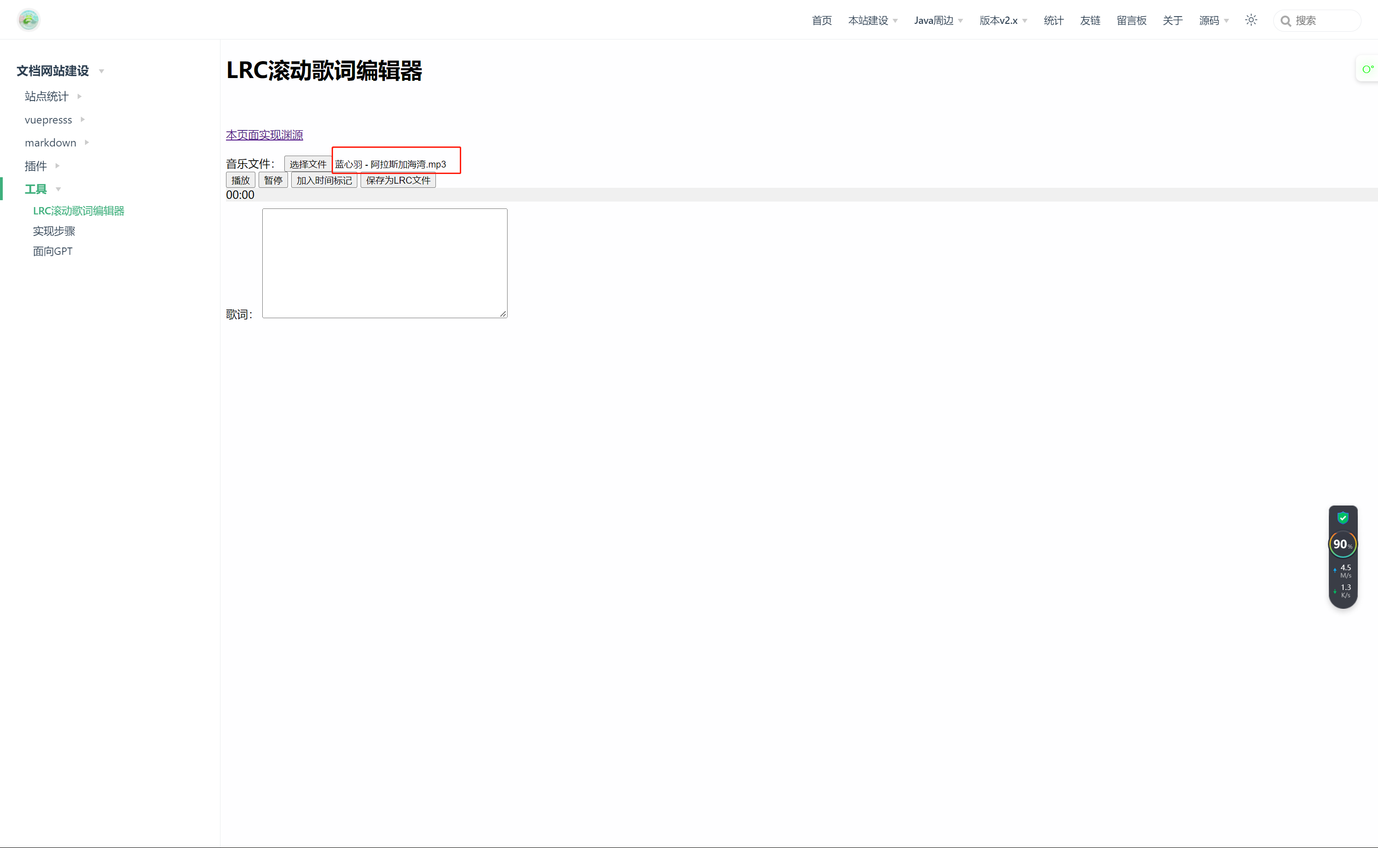This screenshot has height=848, width=1378.
Task: Click the green shield security icon
Action: [1343, 518]
